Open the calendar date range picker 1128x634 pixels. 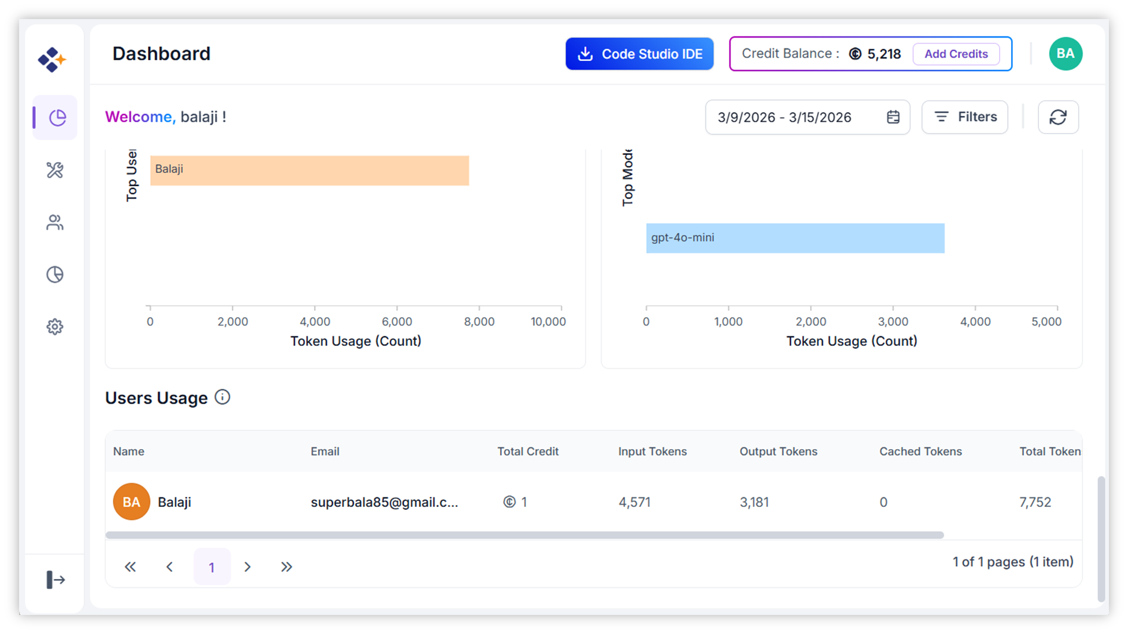click(892, 117)
